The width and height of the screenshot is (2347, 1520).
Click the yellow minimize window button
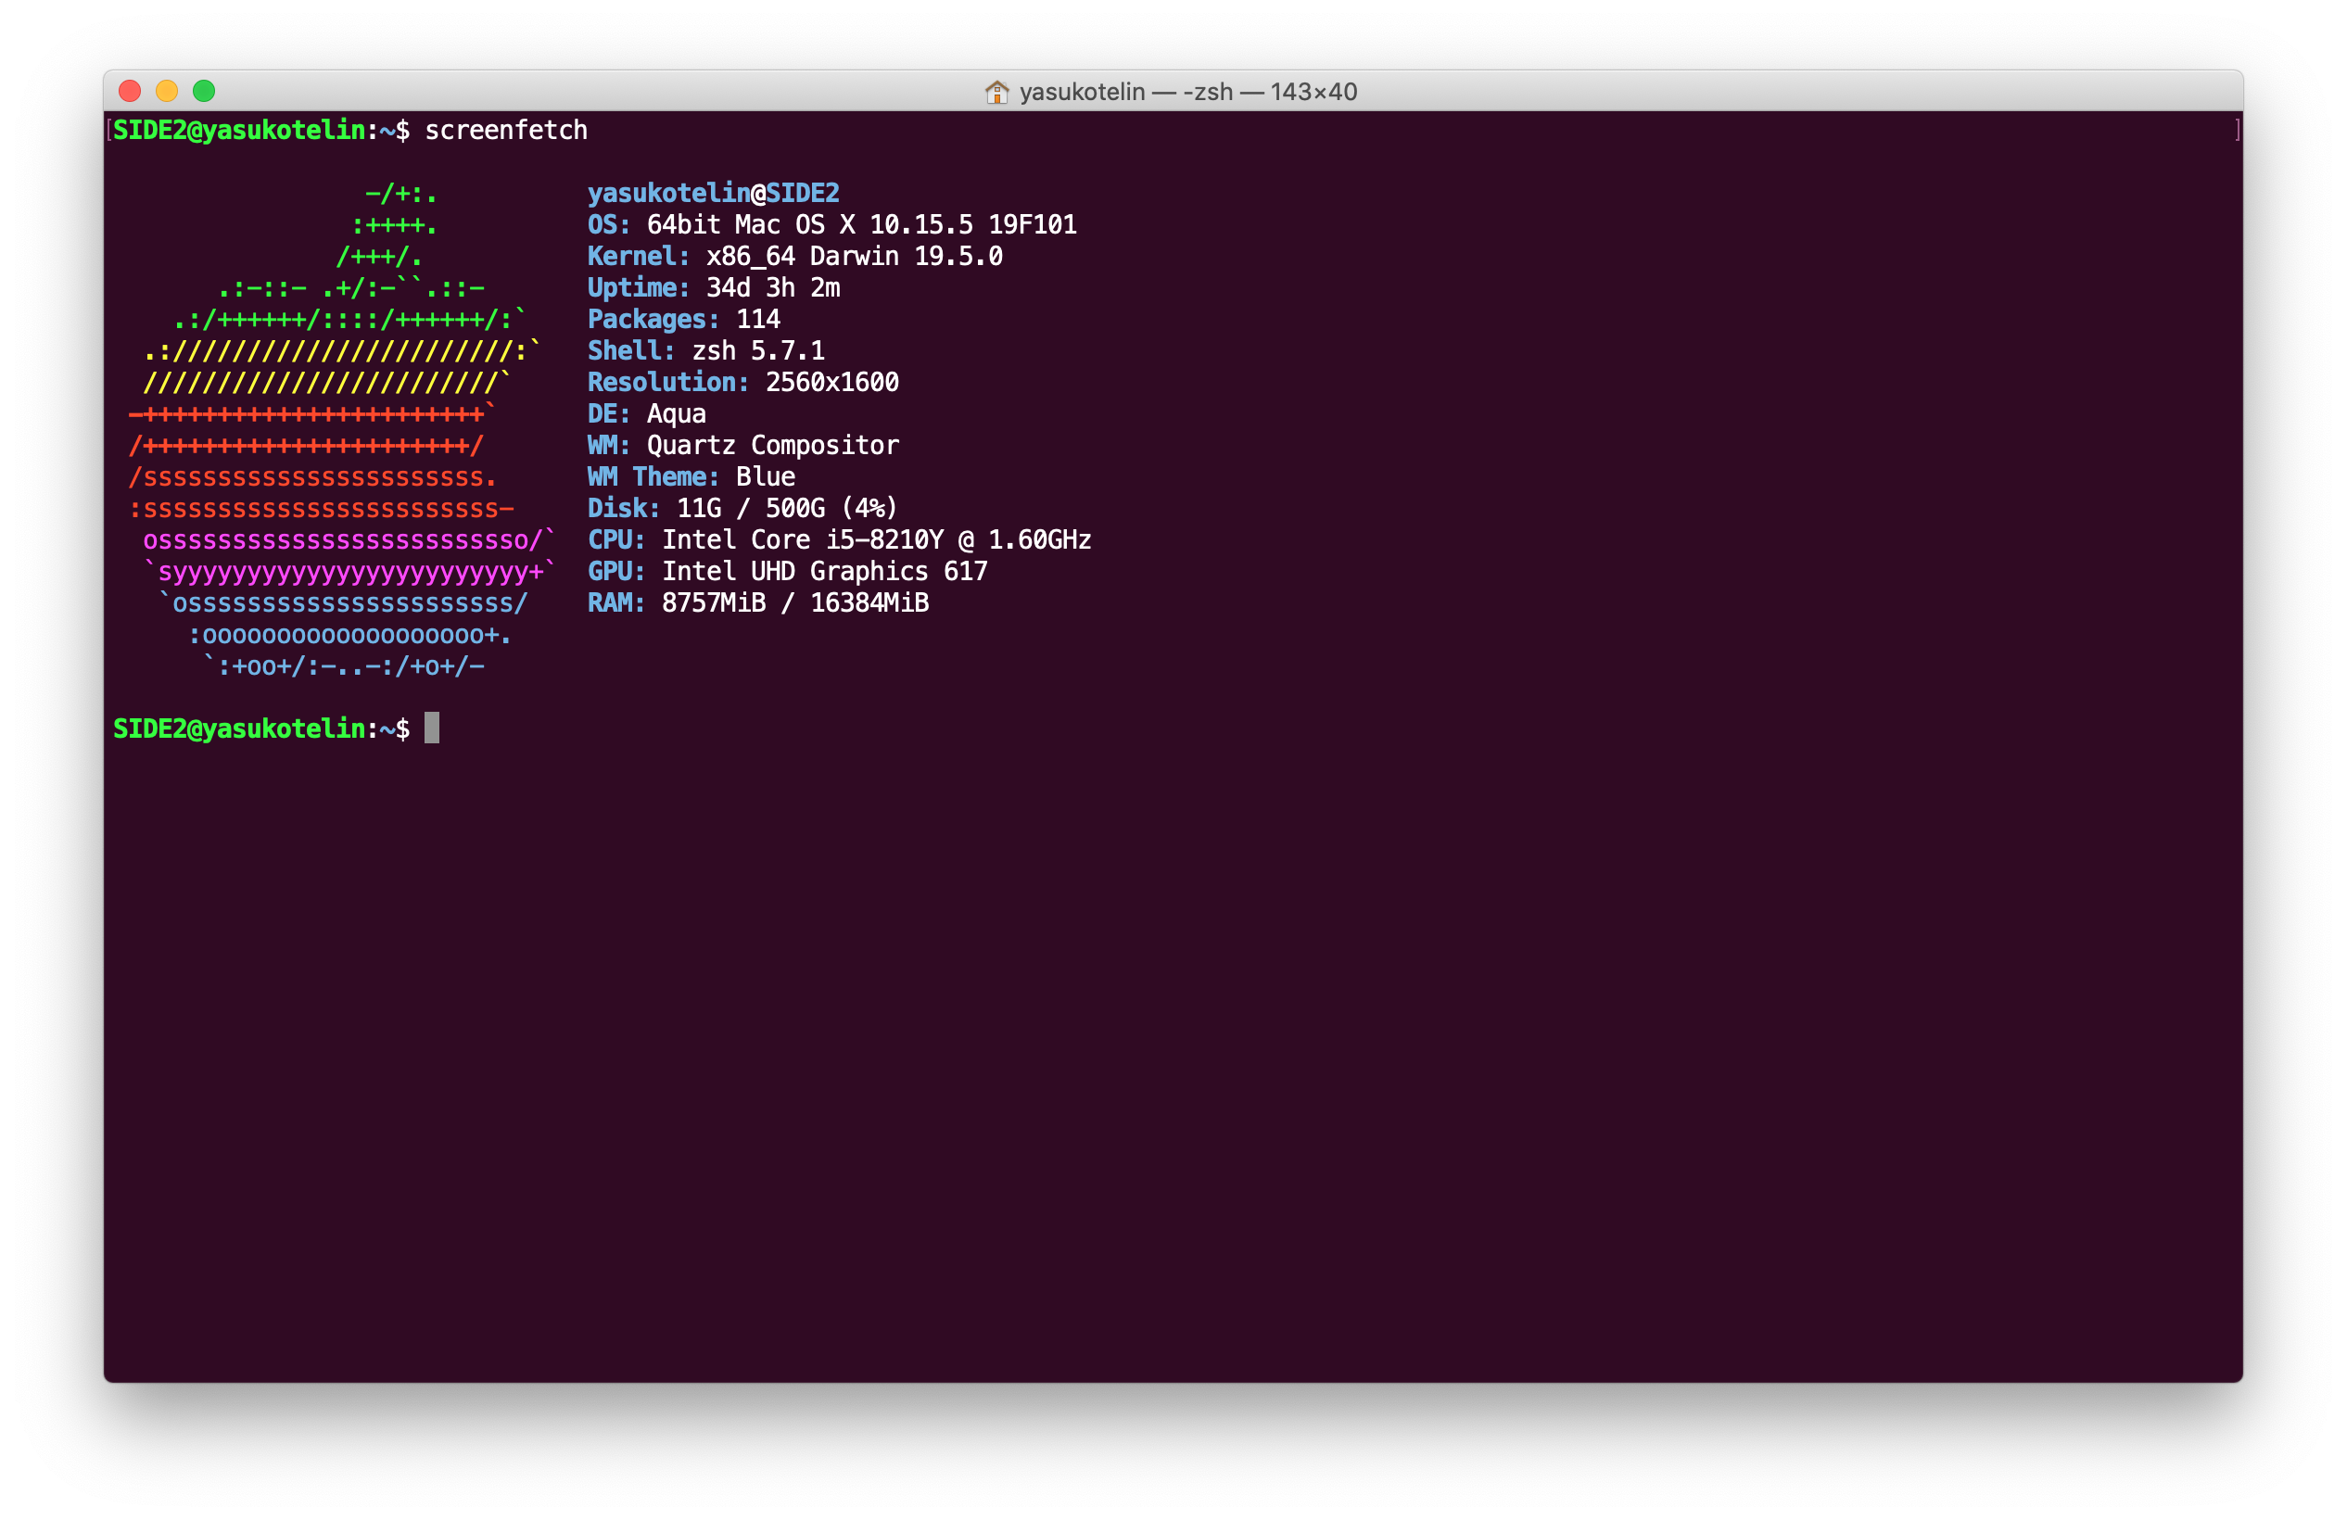click(x=167, y=91)
